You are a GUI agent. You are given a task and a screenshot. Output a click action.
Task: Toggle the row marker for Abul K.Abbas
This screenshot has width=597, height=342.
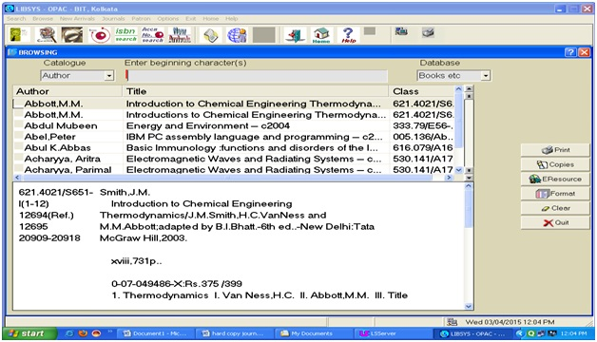coord(18,148)
